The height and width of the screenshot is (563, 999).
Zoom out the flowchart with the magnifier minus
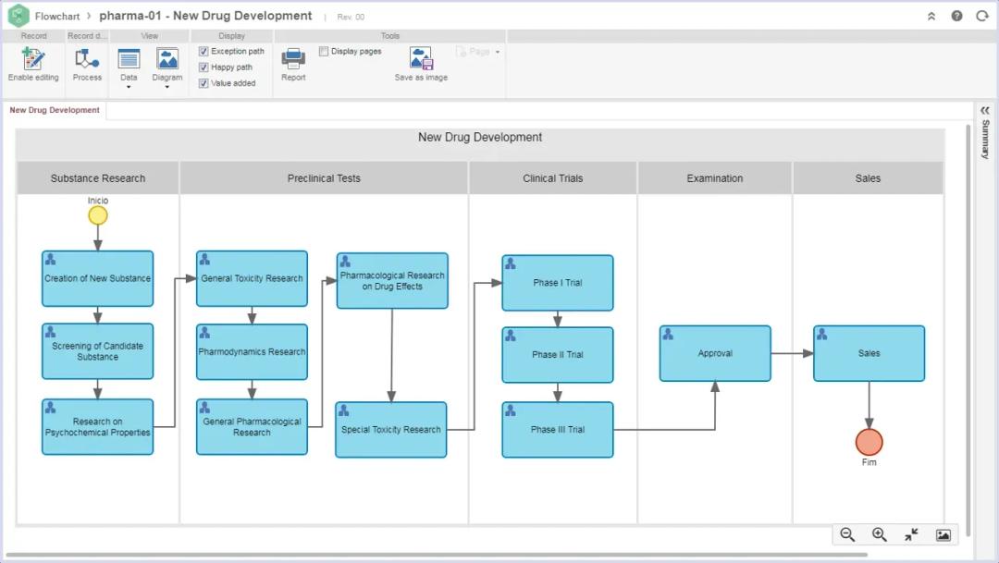pos(847,534)
